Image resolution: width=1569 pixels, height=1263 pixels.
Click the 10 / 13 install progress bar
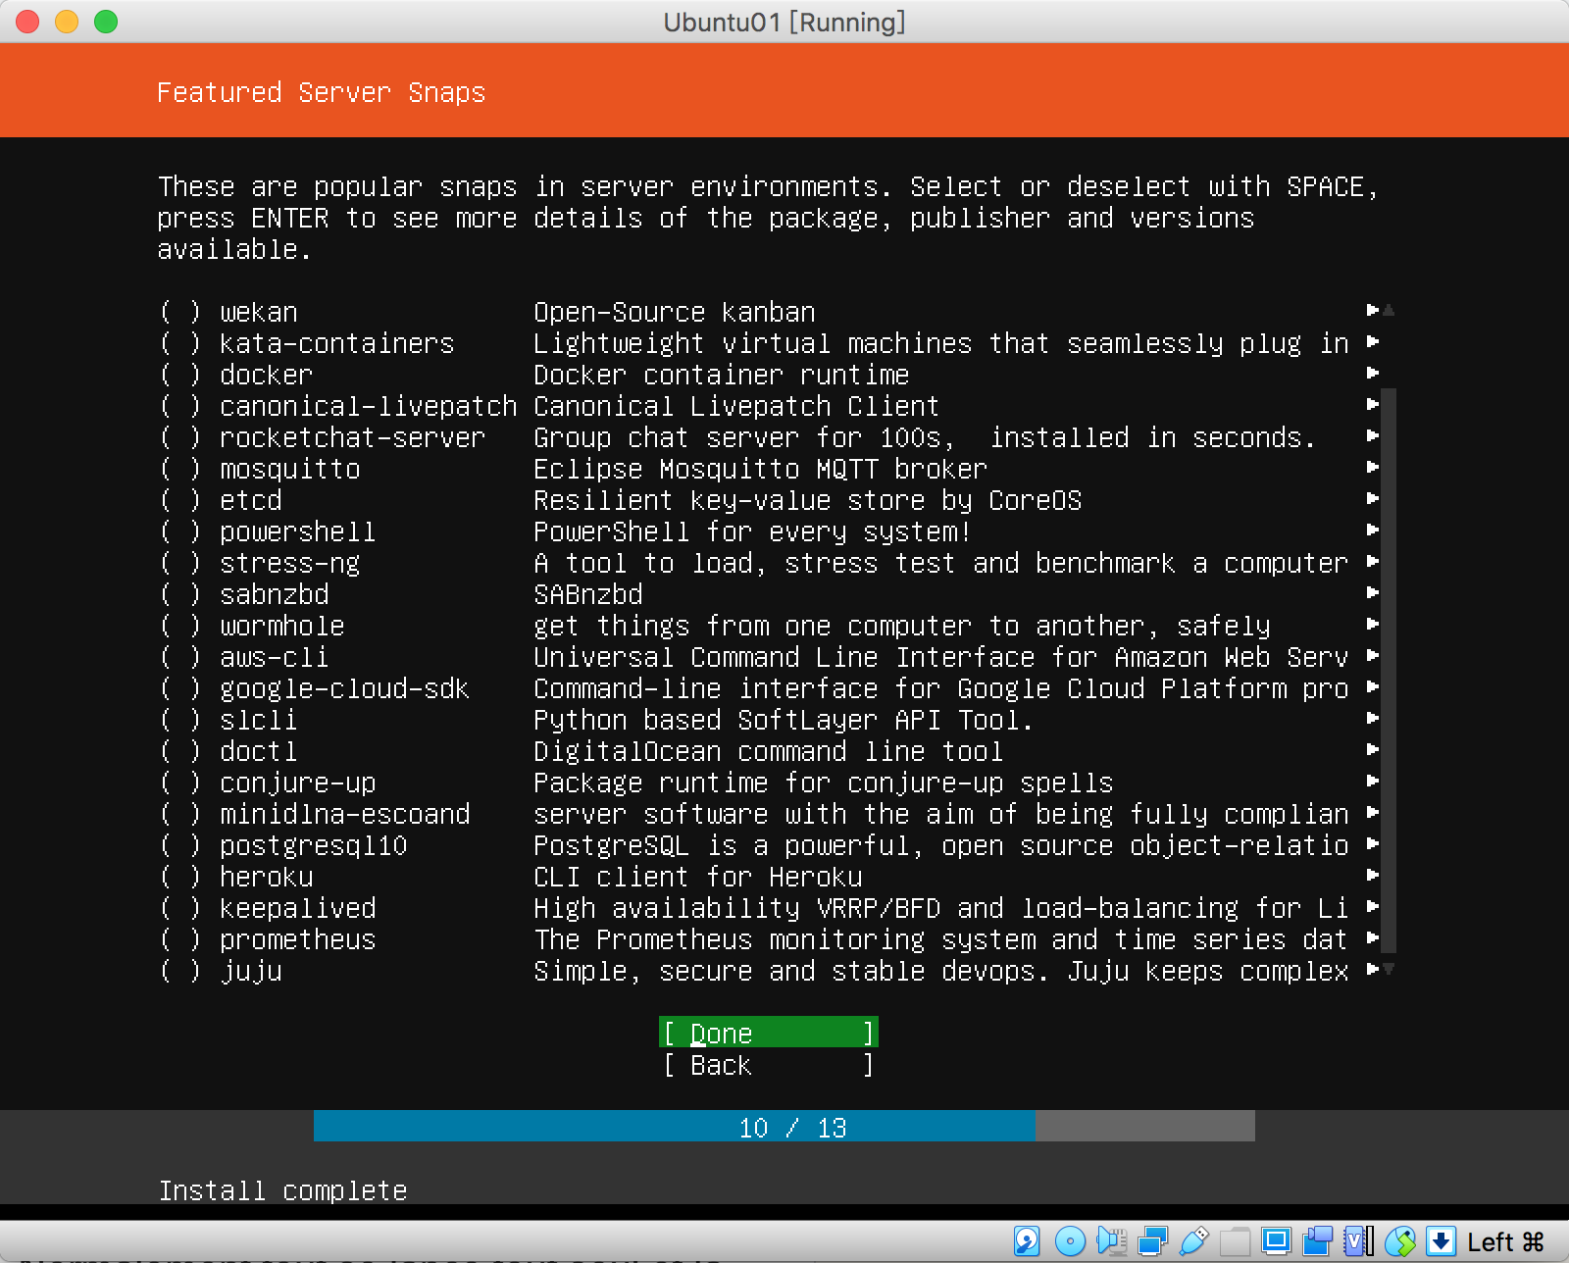[784, 1126]
